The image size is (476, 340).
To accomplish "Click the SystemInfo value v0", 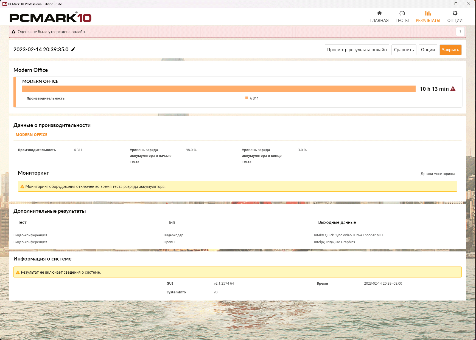I will coord(215,292).
